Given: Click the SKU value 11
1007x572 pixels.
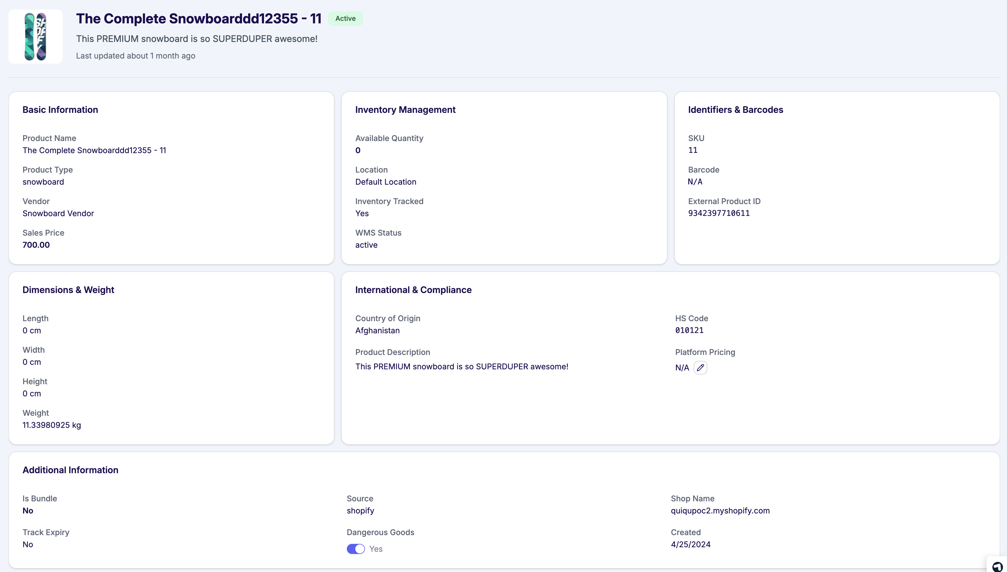Looking at the screenshot, I should tap(693, 150).
